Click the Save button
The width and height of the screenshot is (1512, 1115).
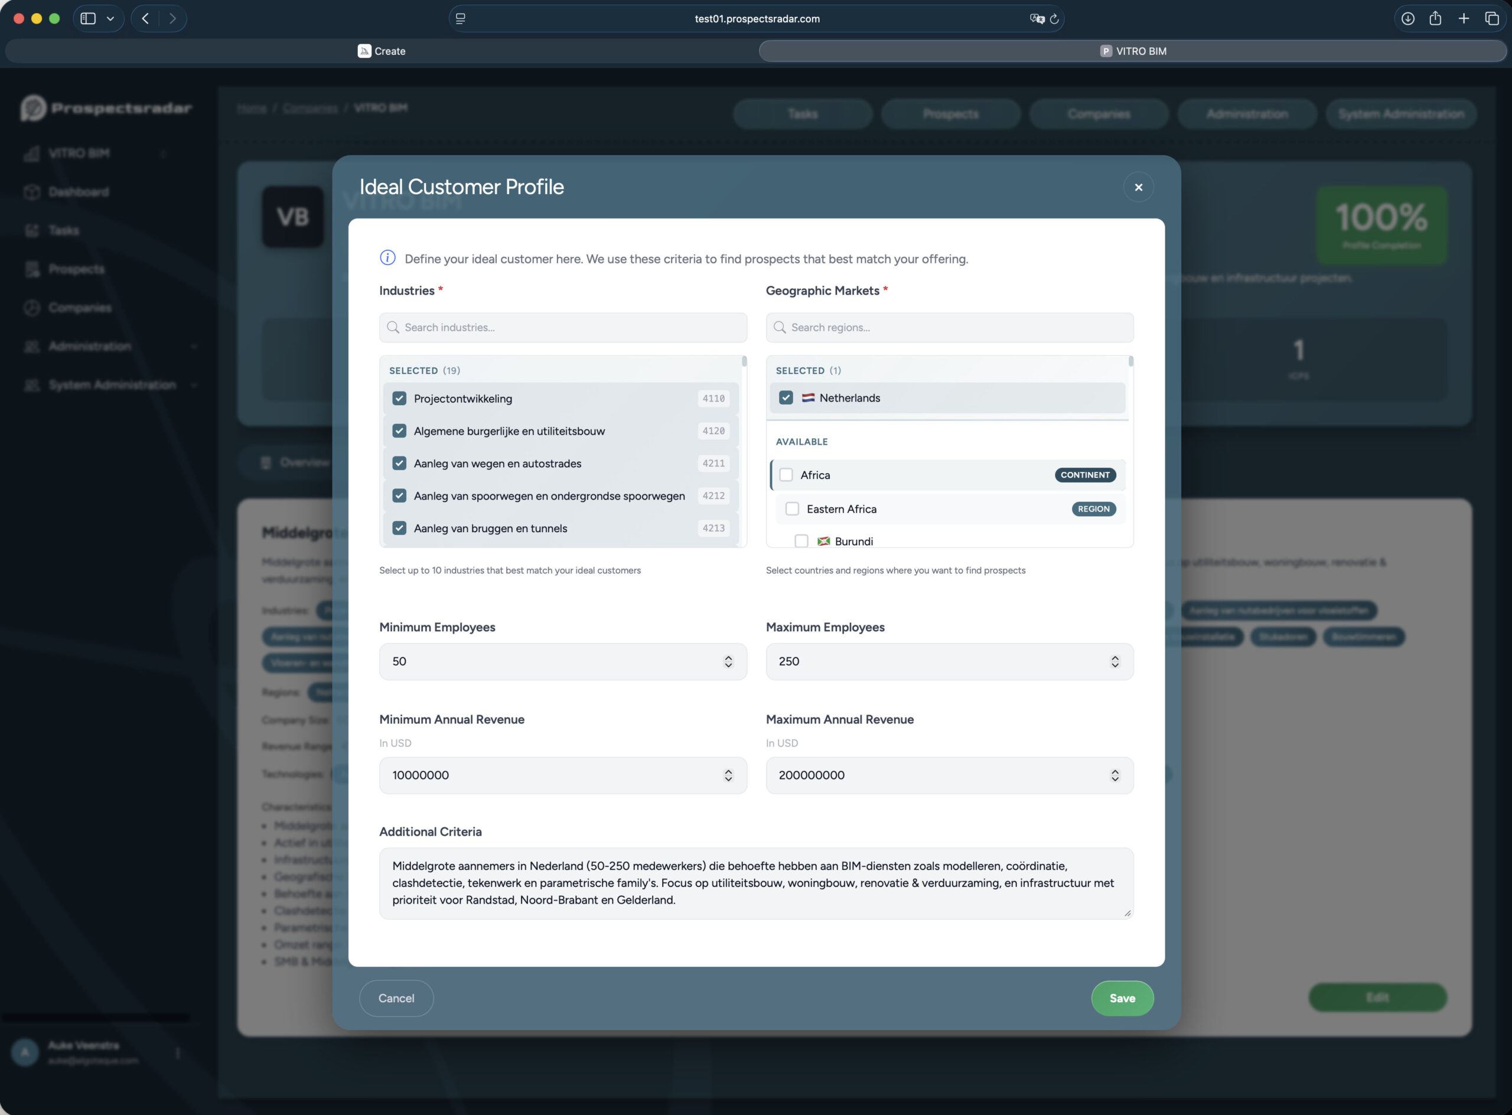(1122, 998)
